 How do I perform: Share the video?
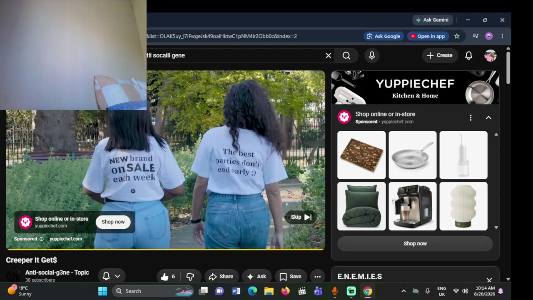pos(221,277)
